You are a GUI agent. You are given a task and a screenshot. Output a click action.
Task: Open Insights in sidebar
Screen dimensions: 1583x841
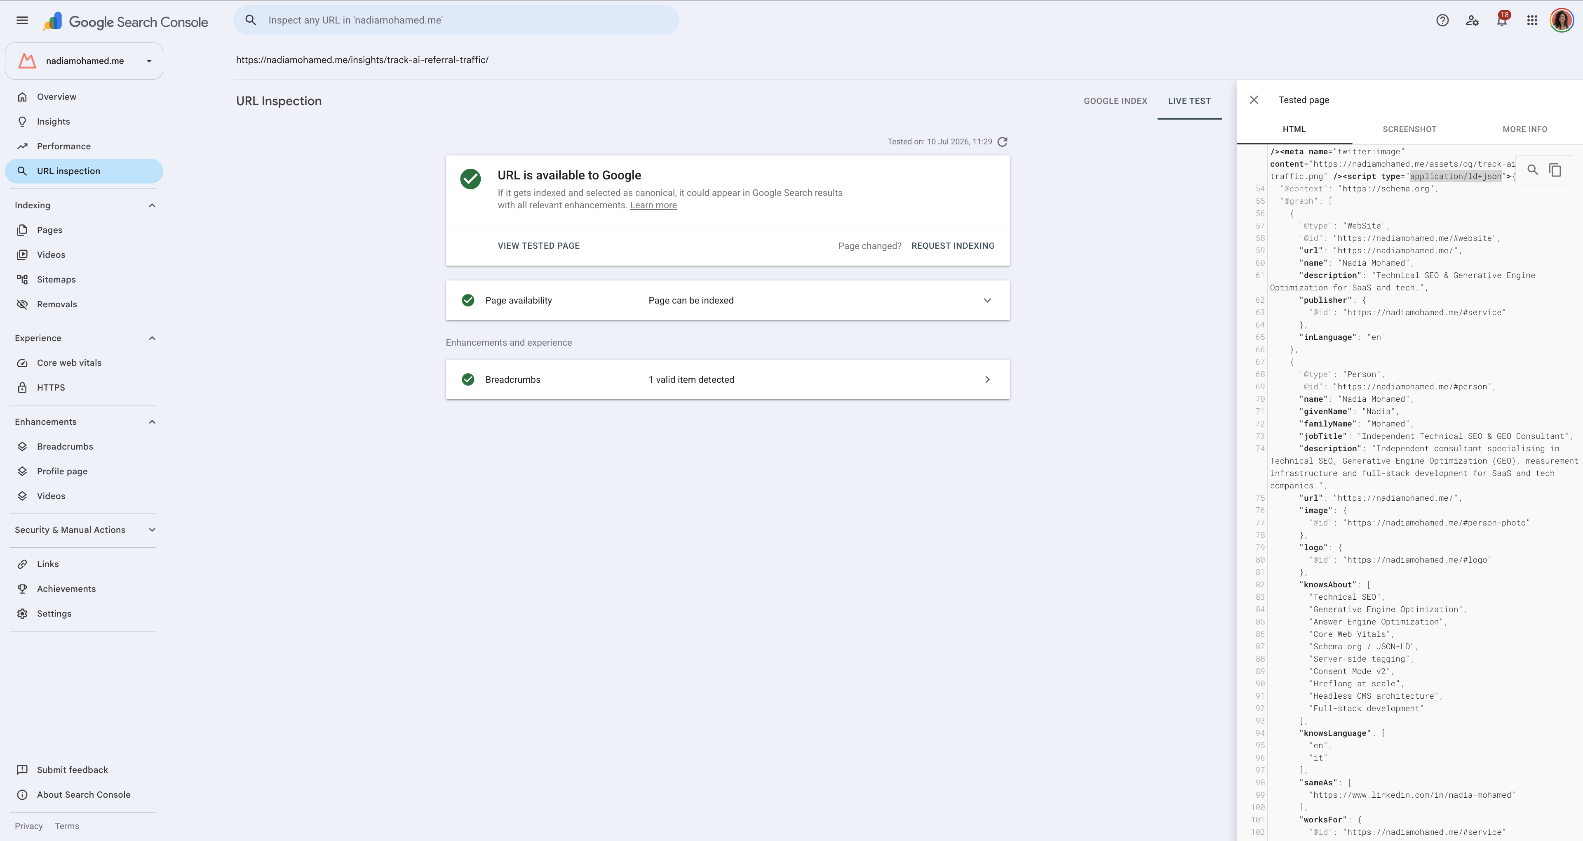(84, 122)
